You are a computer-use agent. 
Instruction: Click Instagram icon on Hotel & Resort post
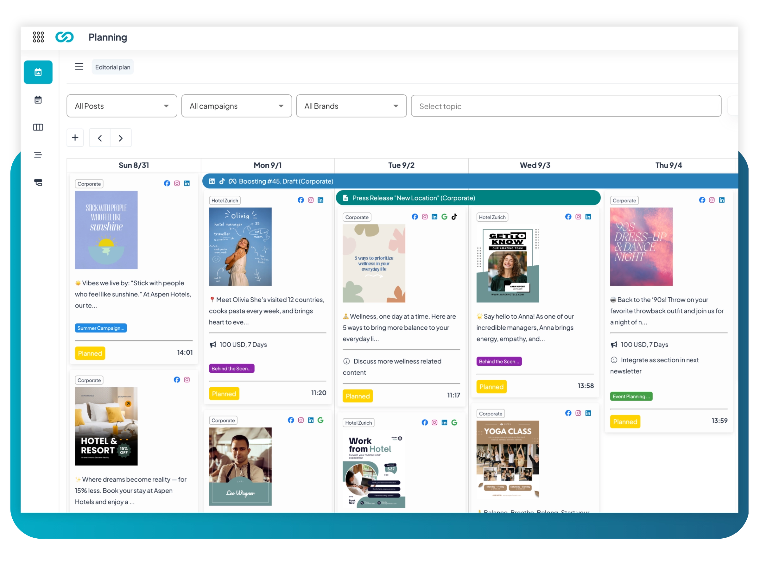[x=187, y=379]
